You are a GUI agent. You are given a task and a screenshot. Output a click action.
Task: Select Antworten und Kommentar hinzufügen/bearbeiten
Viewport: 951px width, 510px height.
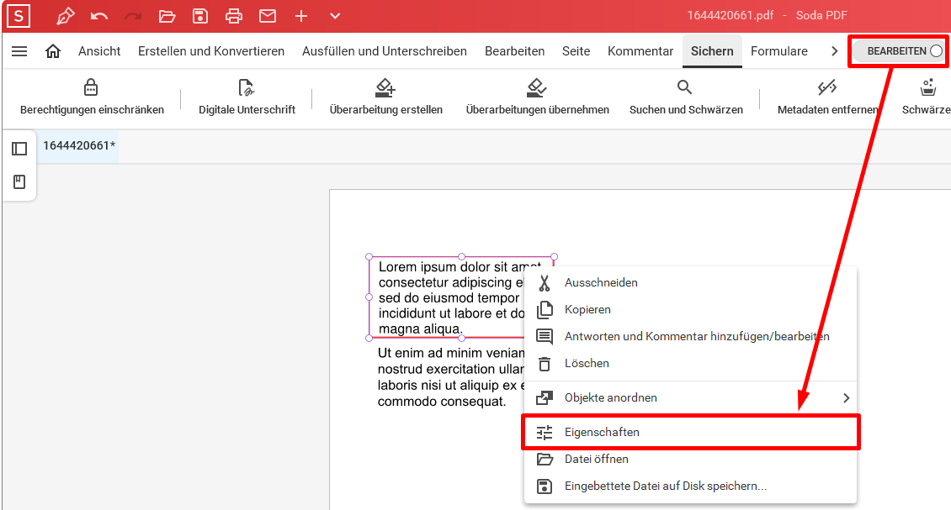click(690, 336)
